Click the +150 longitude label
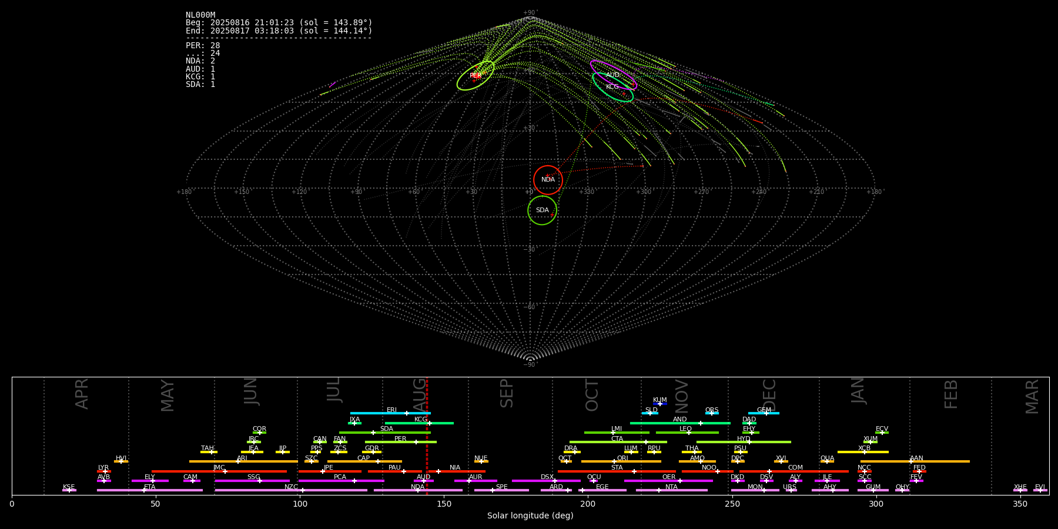The image size is (1058, 529). coord(241,192)
